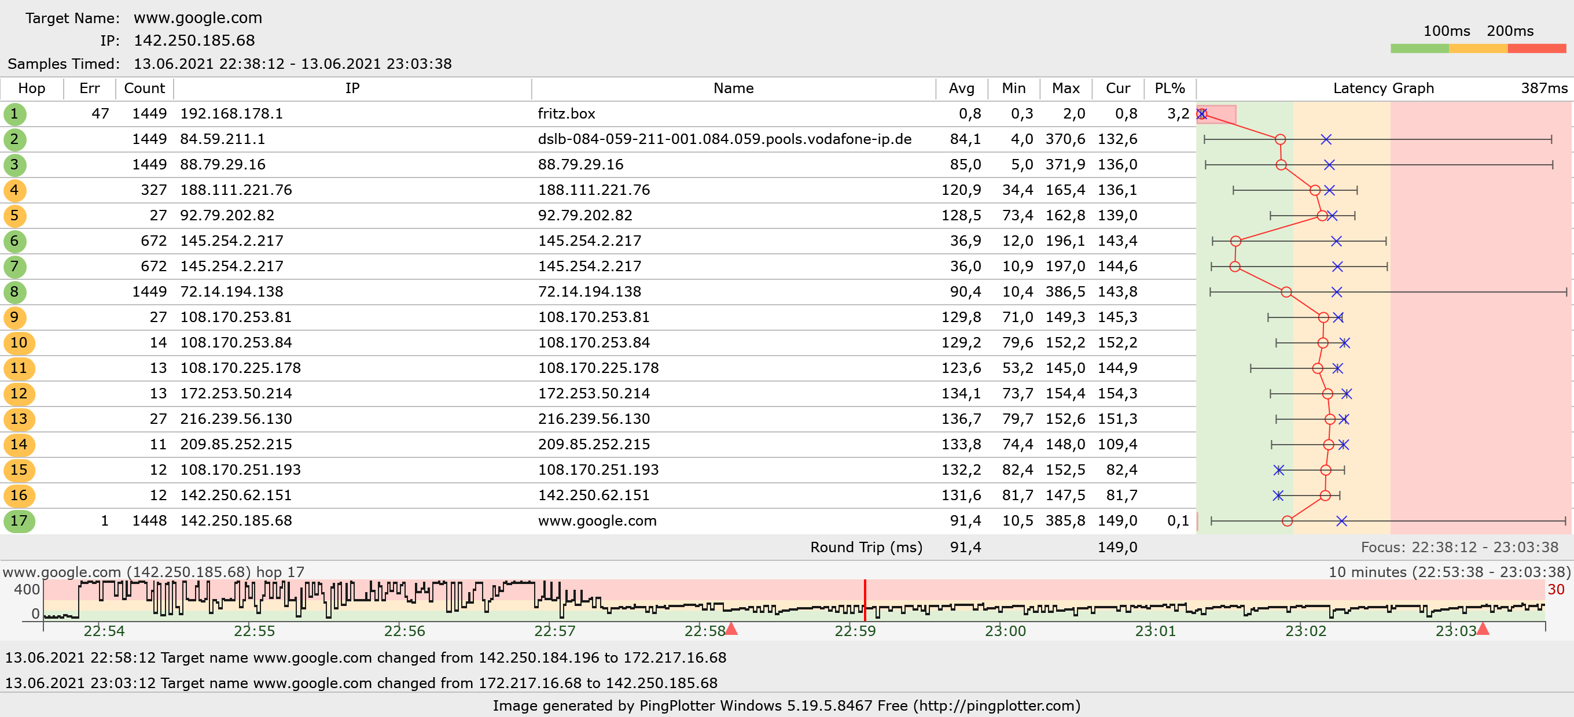The width and height of the screenshot is (1574, 717).
Task: Select the orange hop 4 circle icon
Action: [14, 190]
